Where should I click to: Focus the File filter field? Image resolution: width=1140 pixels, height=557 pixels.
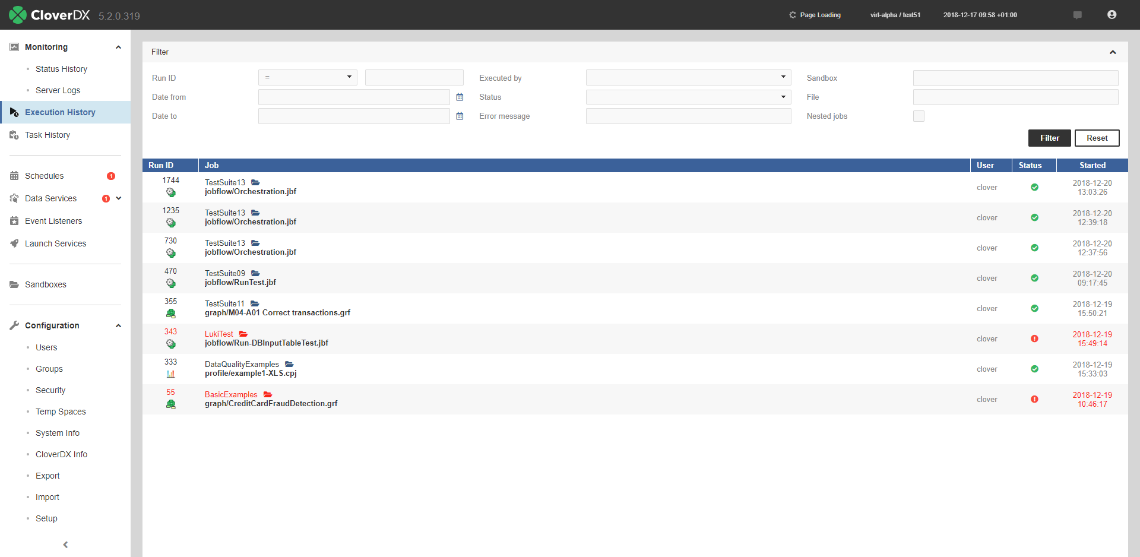[x=1015, y=97]
